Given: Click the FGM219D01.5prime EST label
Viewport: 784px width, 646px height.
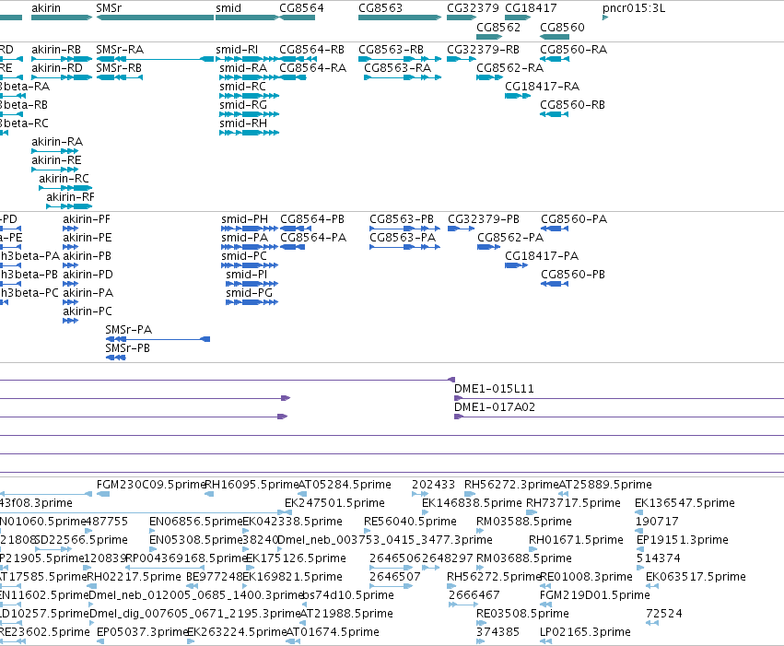Looking at the screenshot, I should pos(594,595).
